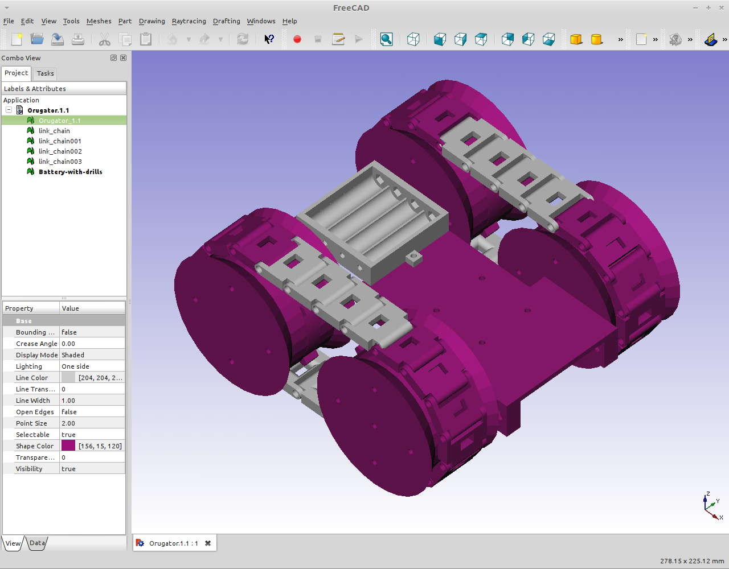Expand hidden Part toolbar items after cylinder

click(x=620, y=40)
